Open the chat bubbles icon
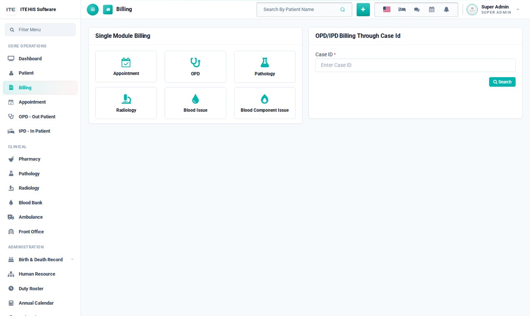 [x=417, y=9]
